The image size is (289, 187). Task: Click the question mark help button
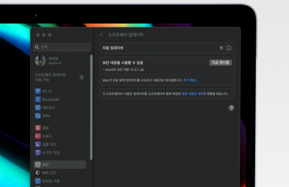pyautogui.click(x=231, y=108)
